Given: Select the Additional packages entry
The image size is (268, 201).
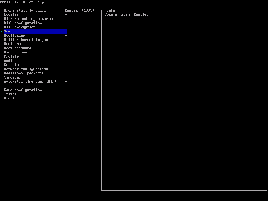Looking at the screenshot, I should click(x=24, y=73).
